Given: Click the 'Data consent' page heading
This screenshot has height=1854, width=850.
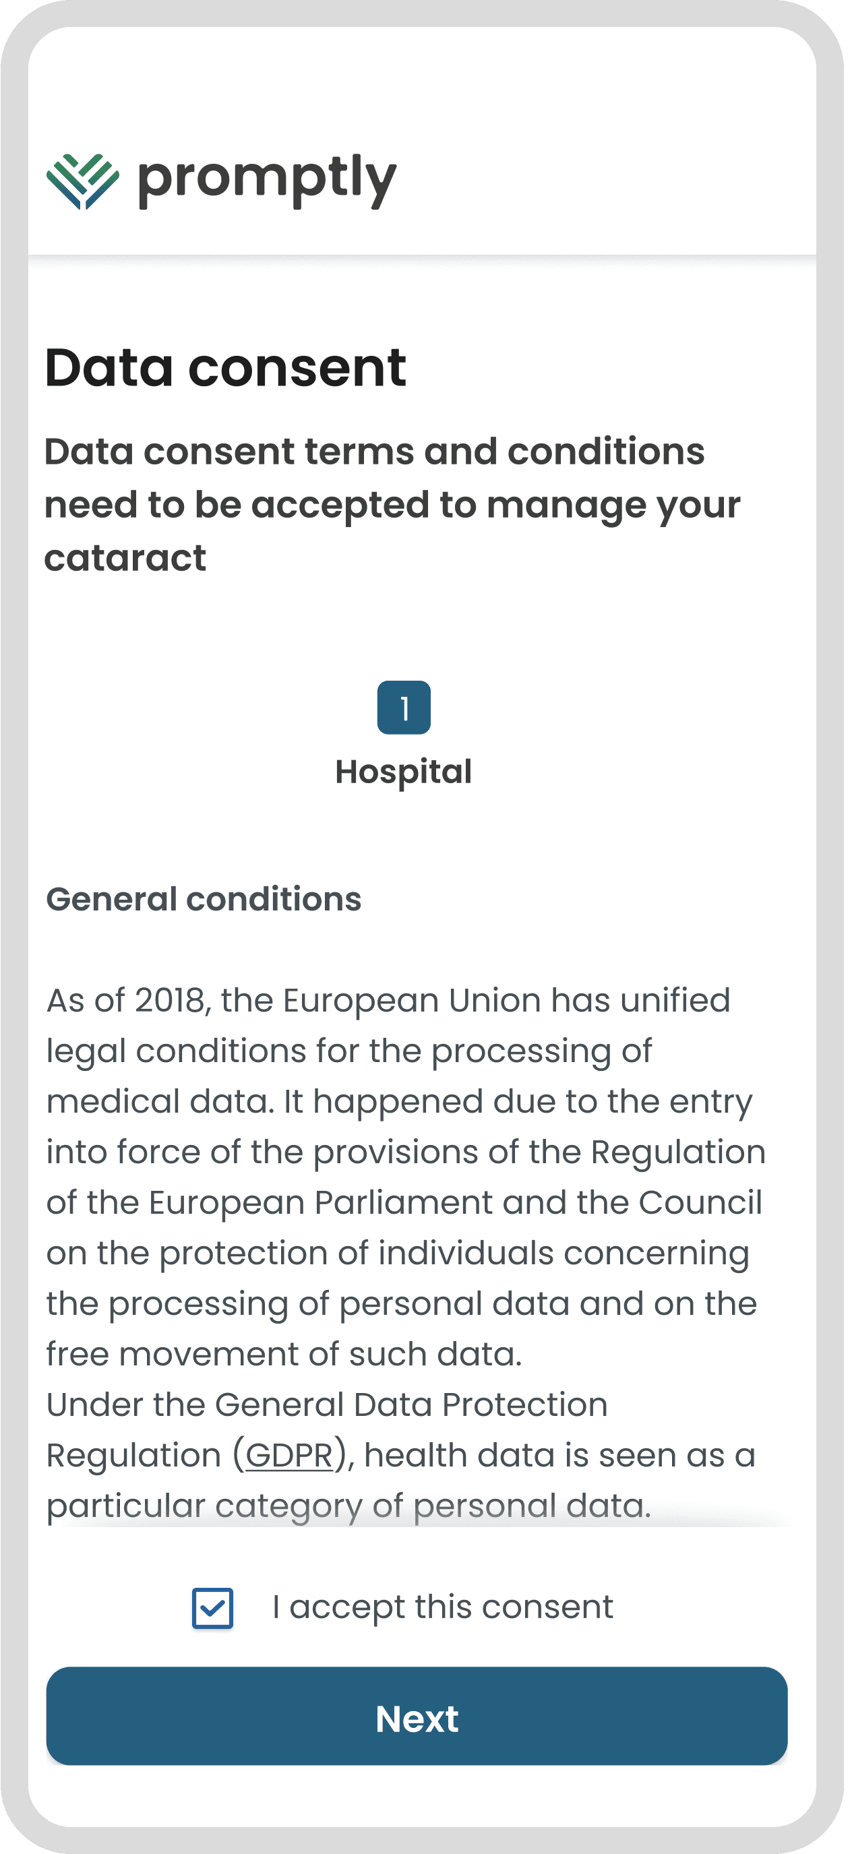Looking at the screenshot, I should (x=226, y=368).
